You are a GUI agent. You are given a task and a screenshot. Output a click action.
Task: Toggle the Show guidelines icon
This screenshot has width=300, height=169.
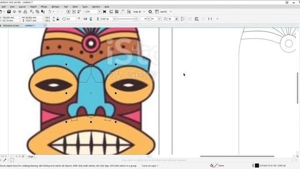122,12
